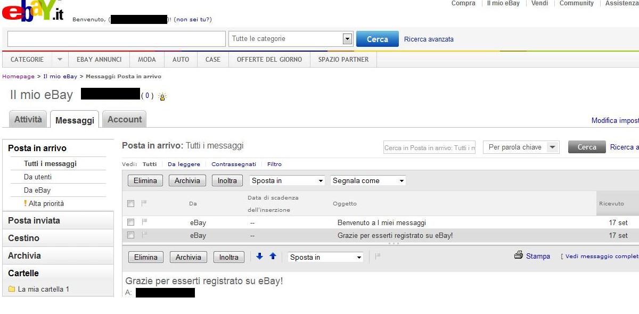Image resolution: width=639 pixels, height=314 pixels.
Task: Click the exclamation mark icon of Alta priorità
Action: point(25,203)
